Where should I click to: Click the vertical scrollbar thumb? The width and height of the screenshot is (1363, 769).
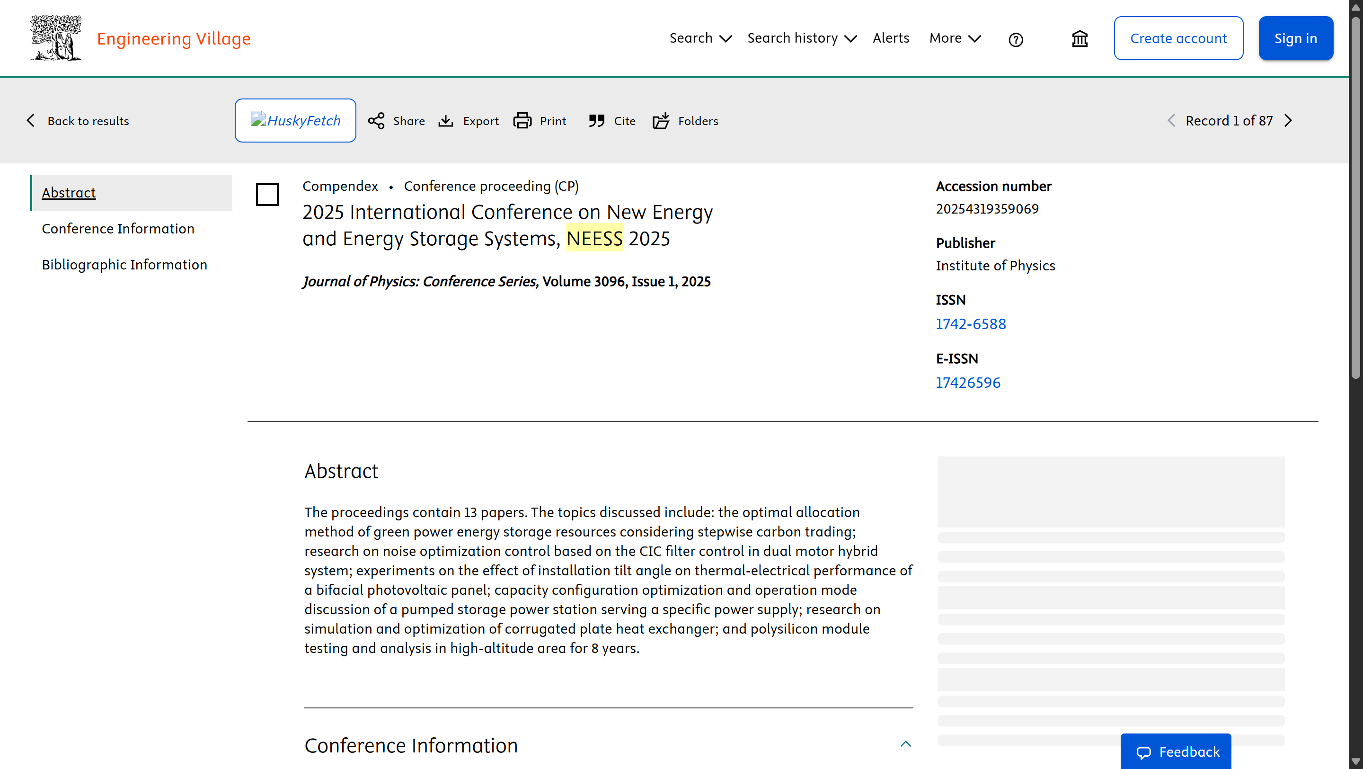click(x=1355, y=198)
